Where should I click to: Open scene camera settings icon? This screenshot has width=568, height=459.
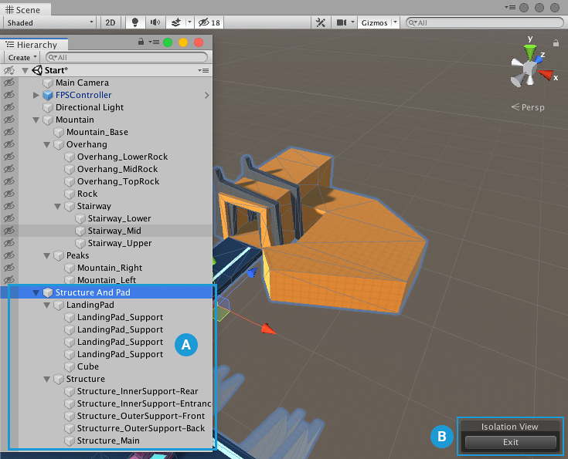[341, 22]
